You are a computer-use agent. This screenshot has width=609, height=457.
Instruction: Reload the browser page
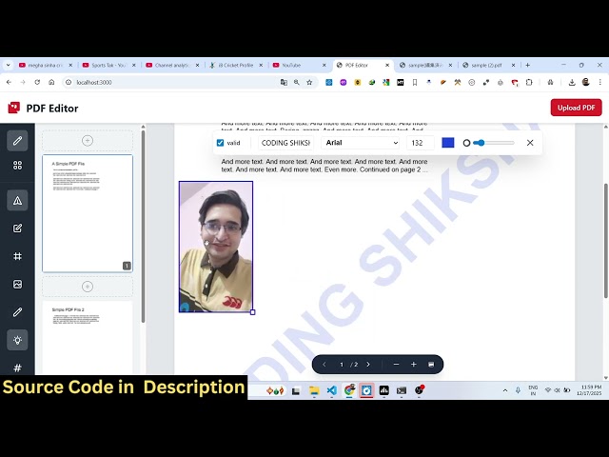click(x=37, y=83)
